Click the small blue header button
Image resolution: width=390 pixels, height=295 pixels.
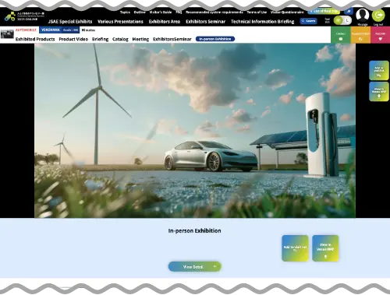(349, 12)
